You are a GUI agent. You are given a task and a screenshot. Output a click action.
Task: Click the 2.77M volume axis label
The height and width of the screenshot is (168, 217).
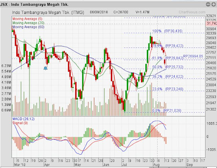tap(6, 94)
